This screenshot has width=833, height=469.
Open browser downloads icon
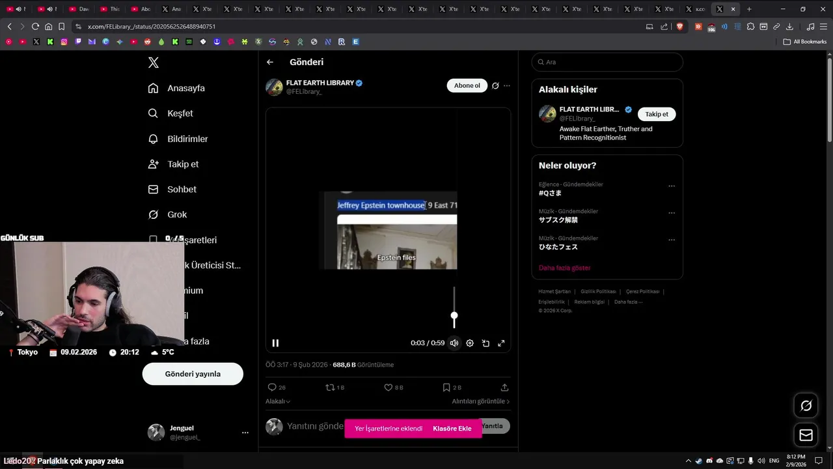(789, 27)
